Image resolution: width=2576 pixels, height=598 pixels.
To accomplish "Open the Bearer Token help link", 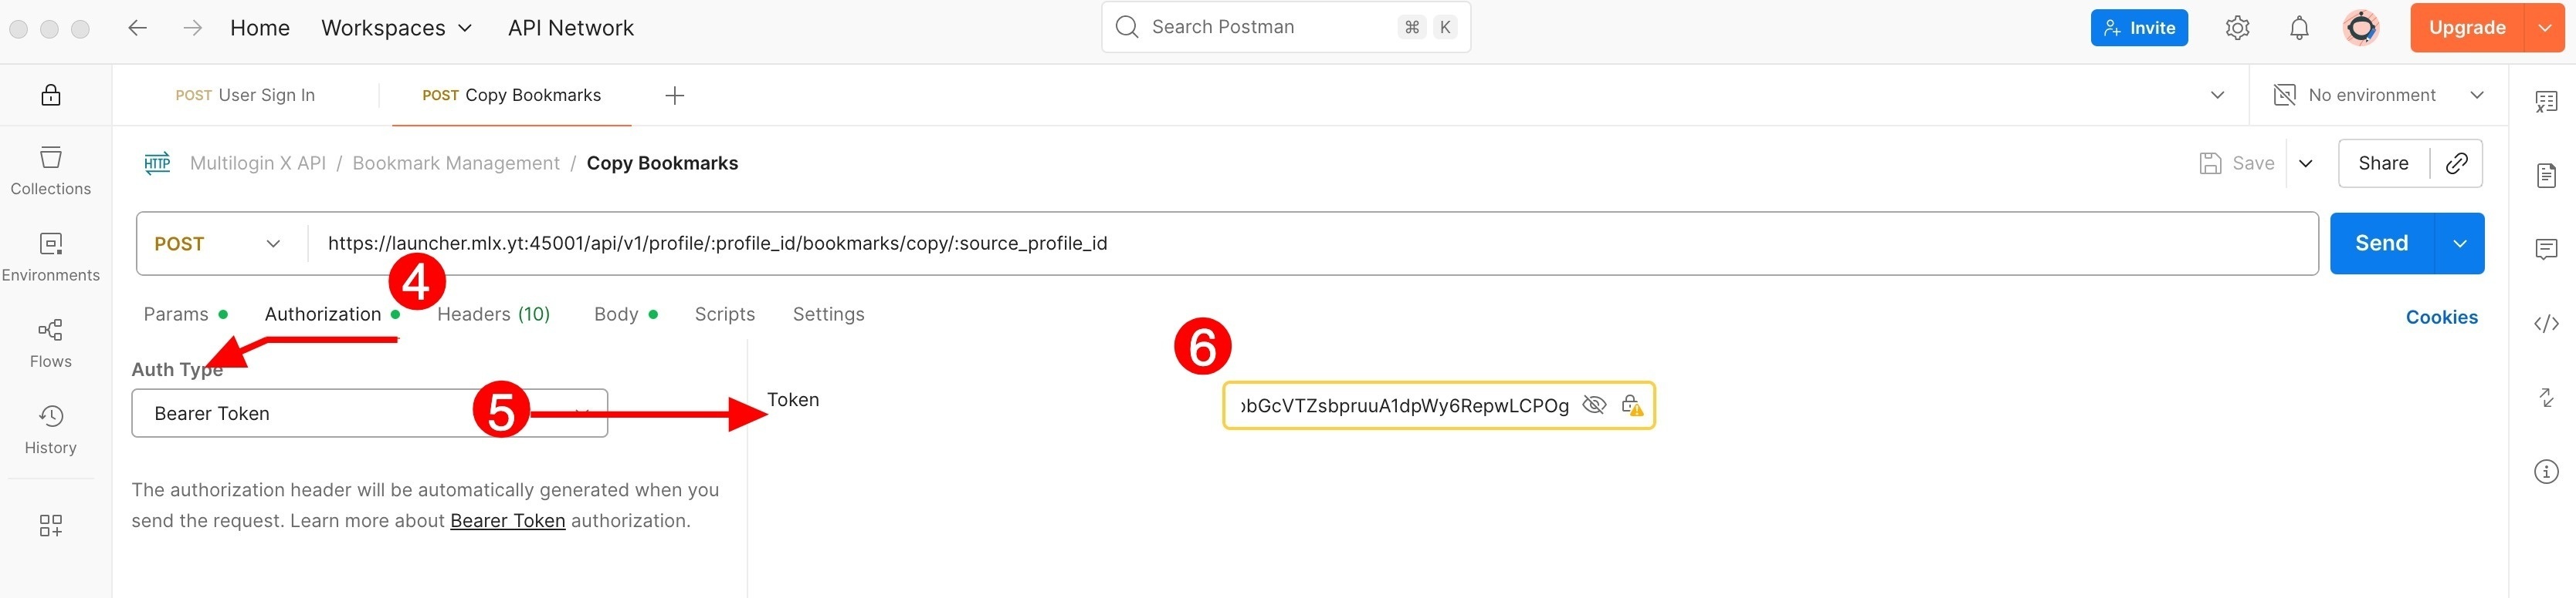I will tap(507, 521).
